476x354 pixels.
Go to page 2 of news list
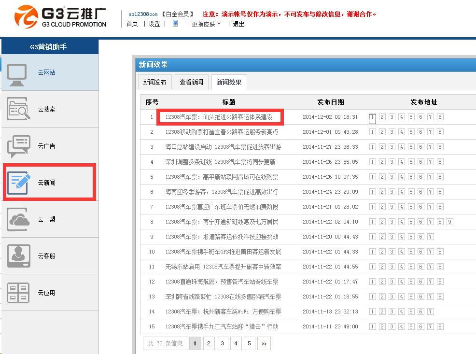coord(209,343)
